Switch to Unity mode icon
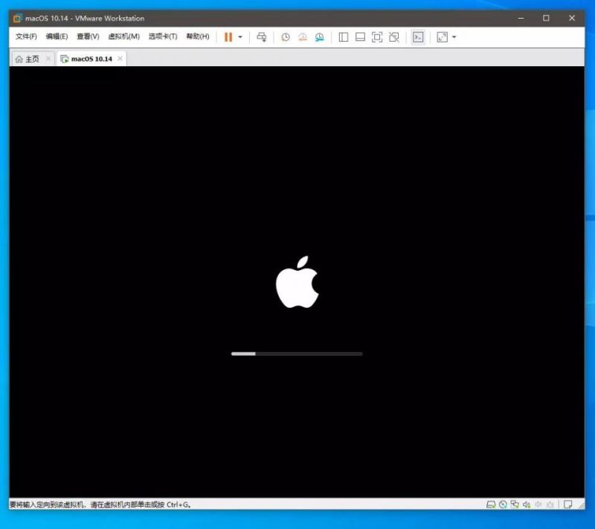 point(394,36)
